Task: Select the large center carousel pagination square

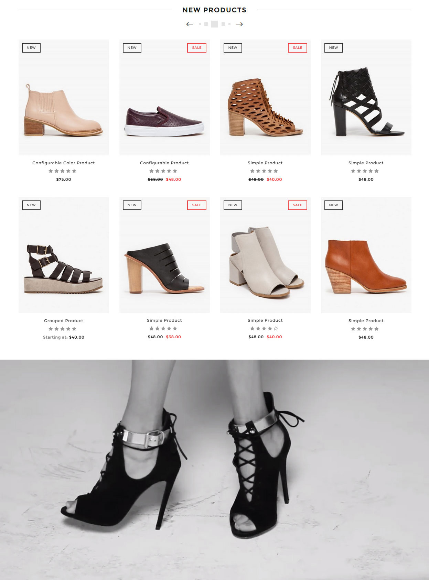Action: click(x=215, y=24)
